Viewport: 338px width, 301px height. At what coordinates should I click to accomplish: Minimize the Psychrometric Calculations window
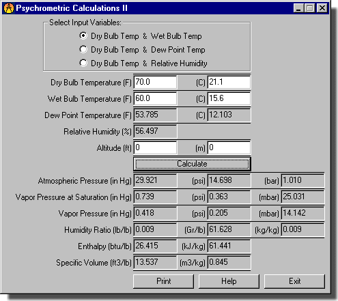point(298,8)
